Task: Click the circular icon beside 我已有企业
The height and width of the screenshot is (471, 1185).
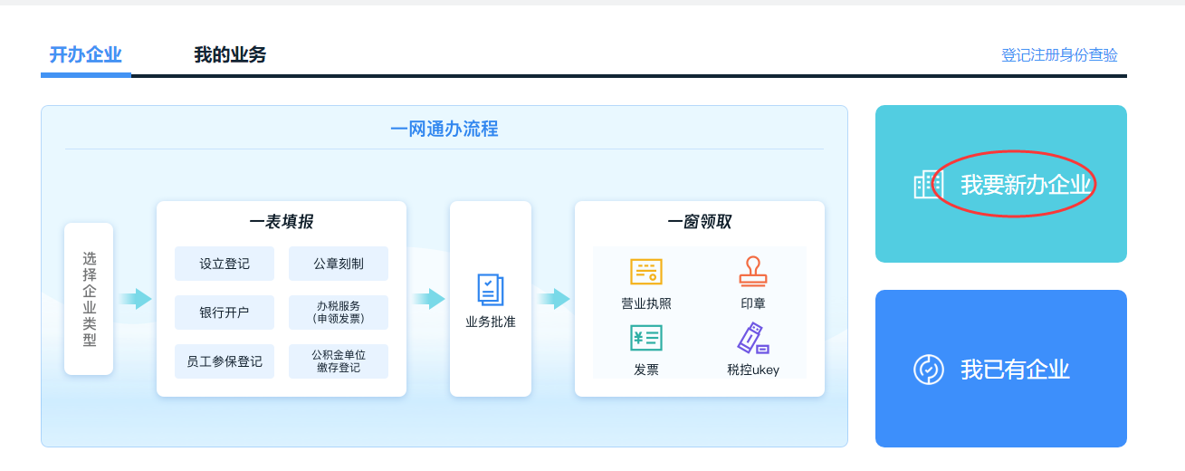Action: 929,370
